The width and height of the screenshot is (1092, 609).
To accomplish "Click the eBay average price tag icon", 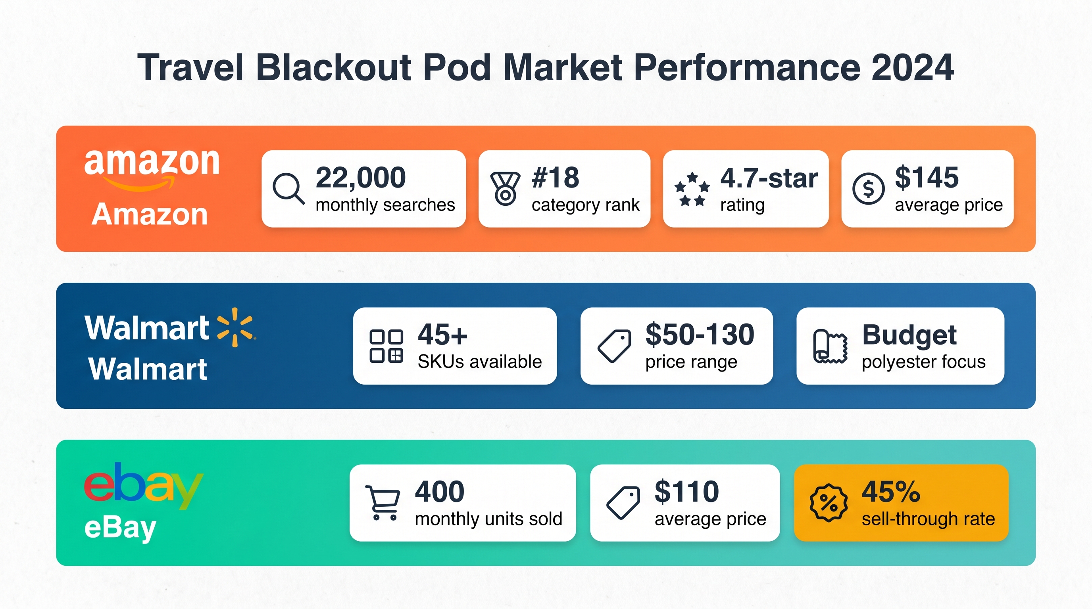I will tap(623, 503).
